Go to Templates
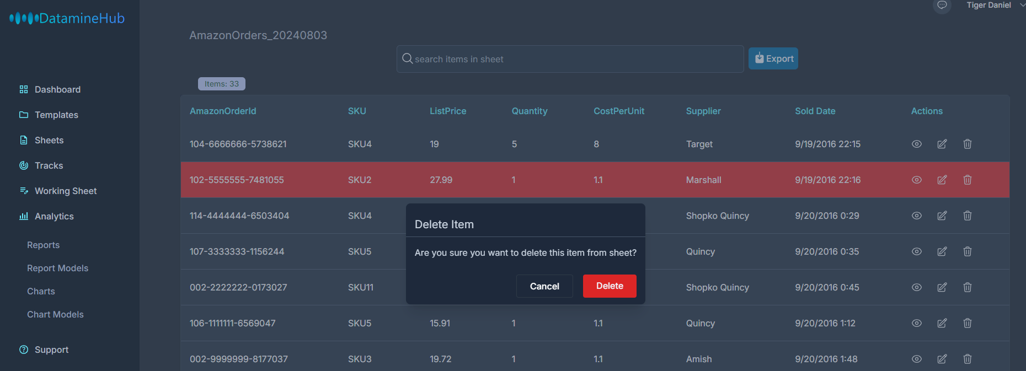Image resolution: width=1026 pixels, height=371 pixels. (x=49, y=115)
